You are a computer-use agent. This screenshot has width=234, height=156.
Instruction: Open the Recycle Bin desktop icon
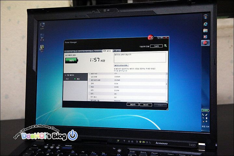coord(42,37)
